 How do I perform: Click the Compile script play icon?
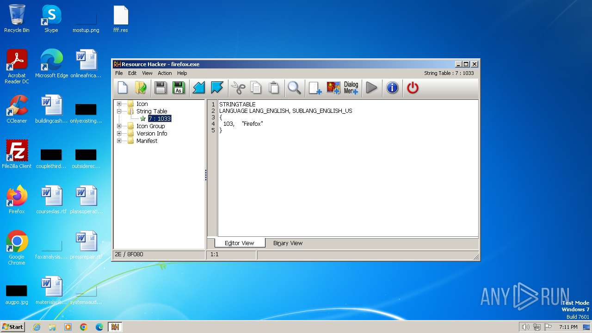tap(371, 87)
